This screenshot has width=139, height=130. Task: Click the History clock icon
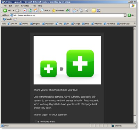click(x=68, y=10)
